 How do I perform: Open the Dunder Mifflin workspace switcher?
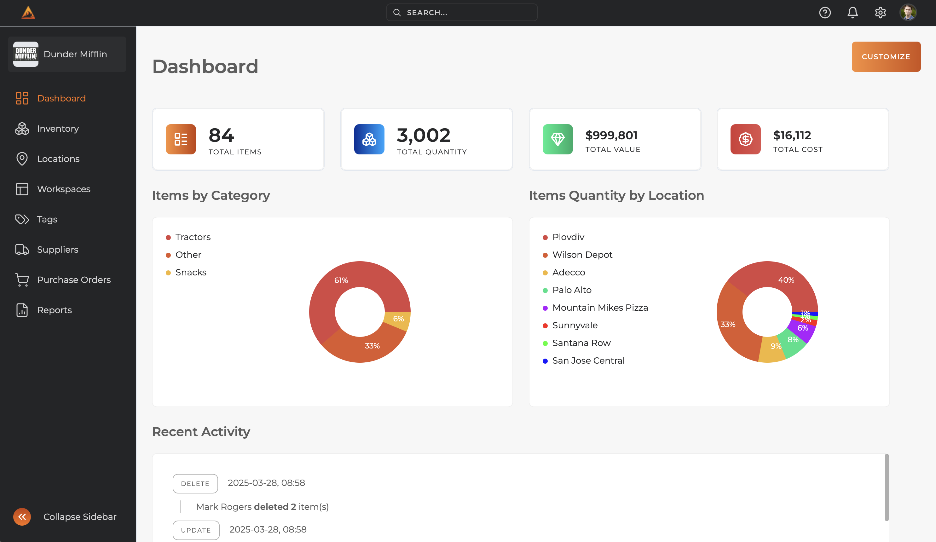click(67, 54)
